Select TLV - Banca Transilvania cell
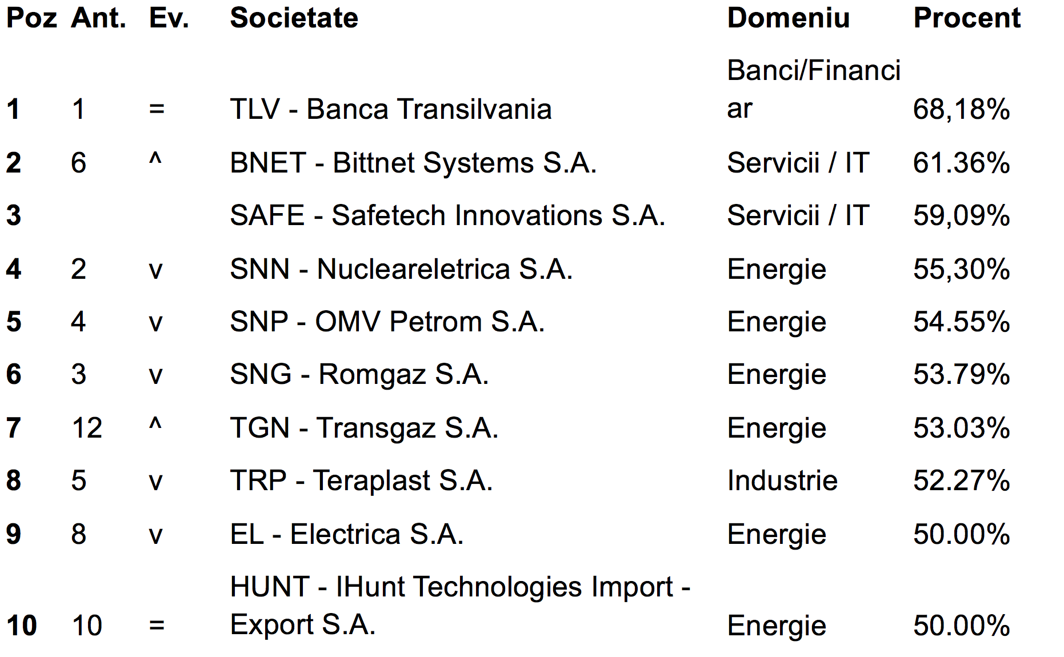 tap(391, 109)
